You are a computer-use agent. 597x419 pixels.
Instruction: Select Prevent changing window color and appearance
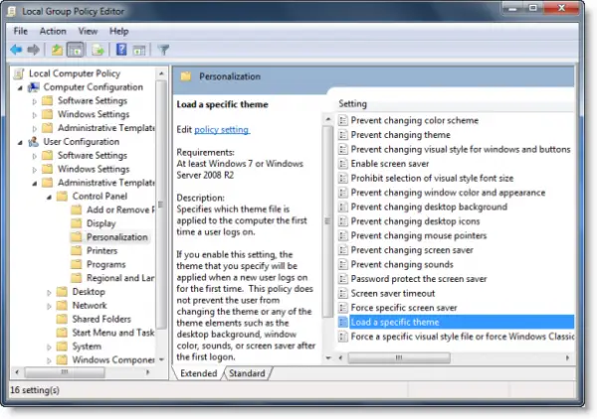tap(448, 193)
